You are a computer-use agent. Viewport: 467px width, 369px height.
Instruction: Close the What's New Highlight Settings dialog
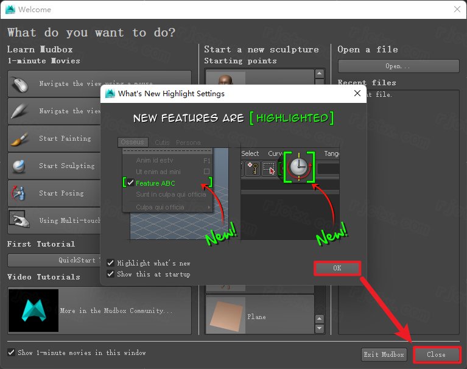(357, 94)
